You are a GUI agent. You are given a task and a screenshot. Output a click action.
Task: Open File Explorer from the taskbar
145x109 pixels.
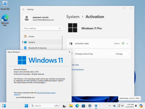tap(71, 106)
